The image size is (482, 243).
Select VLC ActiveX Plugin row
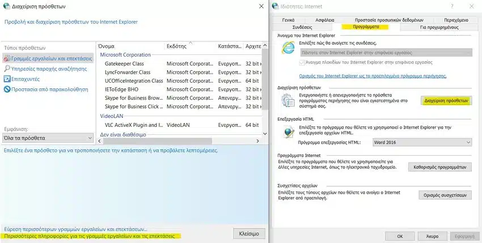[179, 125]
